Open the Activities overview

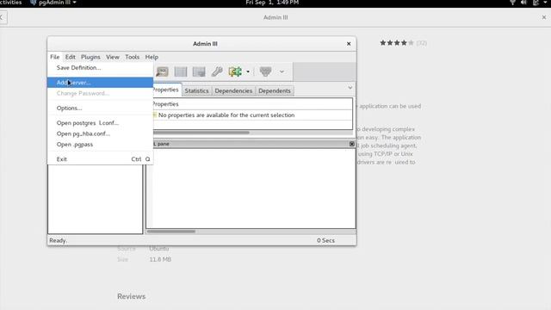click(x=11, y=3)
